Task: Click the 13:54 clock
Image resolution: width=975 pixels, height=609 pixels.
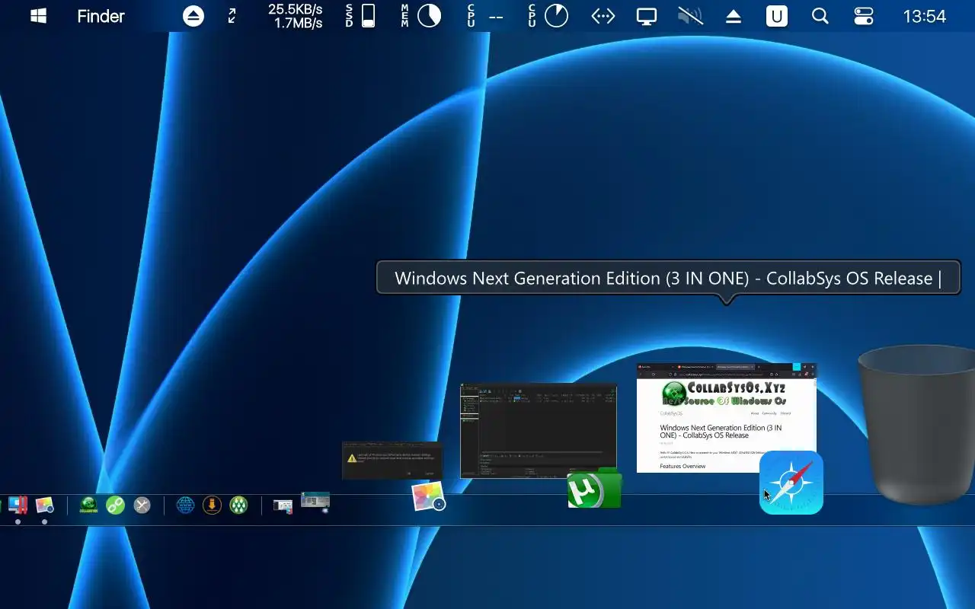Action: click(x=924, y=16)
